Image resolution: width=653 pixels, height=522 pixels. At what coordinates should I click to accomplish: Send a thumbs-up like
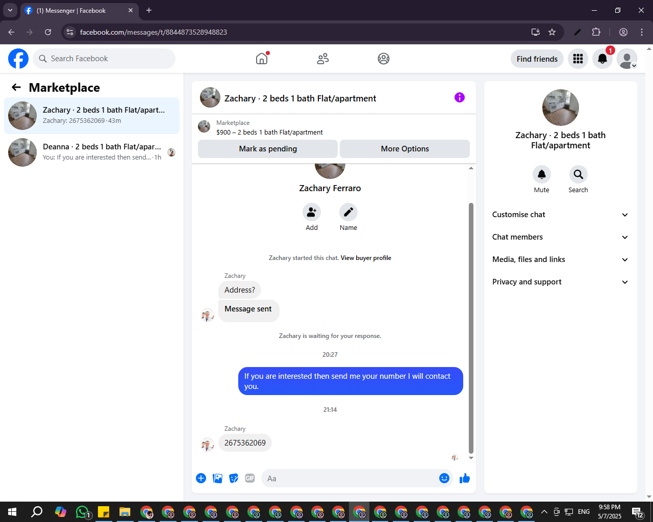[465, 478]
